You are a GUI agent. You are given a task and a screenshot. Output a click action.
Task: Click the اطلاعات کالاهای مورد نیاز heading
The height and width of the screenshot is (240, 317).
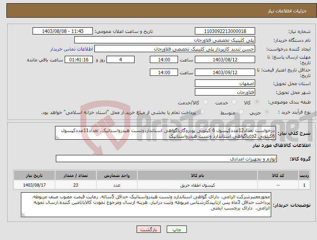coord(281,145)
